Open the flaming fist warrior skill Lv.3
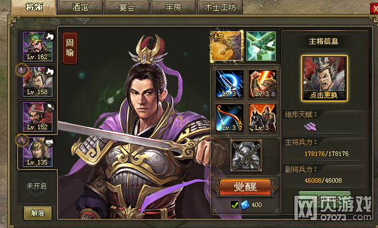Screen dimensions: 378x228 pyautogui.click(x=262, y=84)
